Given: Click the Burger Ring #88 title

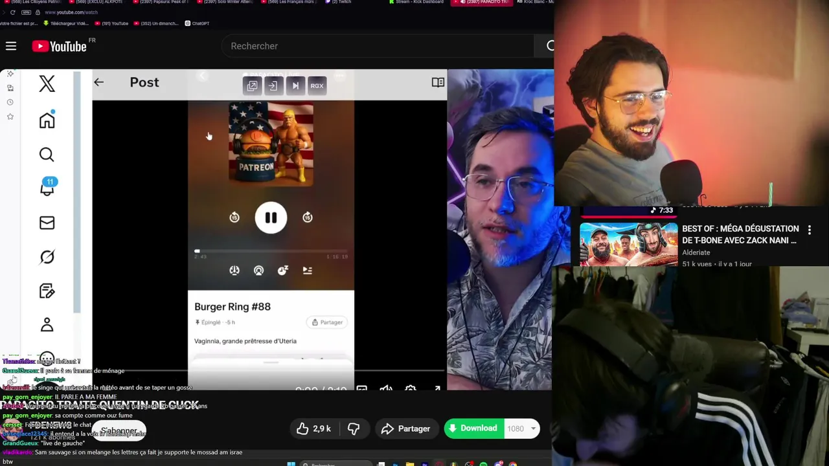Looking at the screenshot, I should click(233, 307).
